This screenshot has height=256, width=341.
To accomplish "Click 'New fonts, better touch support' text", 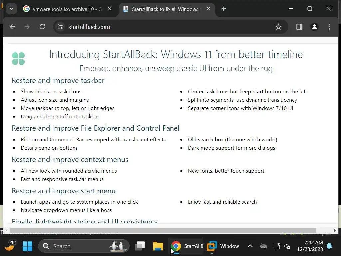I will pos(226,171).
